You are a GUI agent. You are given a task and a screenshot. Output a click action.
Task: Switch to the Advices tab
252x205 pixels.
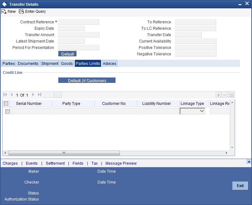point(109,64)
